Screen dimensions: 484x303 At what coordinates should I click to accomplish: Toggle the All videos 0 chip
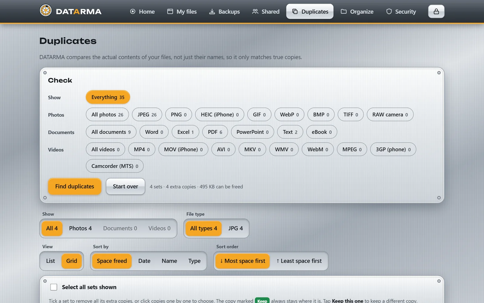[106, 149]
